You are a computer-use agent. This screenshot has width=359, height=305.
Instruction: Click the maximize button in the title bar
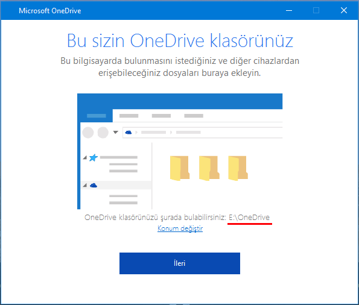[x=316, y=10]
